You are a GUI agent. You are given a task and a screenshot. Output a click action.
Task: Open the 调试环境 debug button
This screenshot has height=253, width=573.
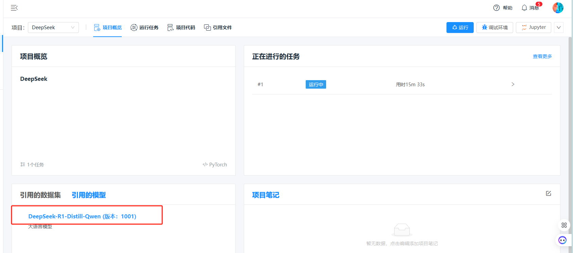(x=494, y=28)
